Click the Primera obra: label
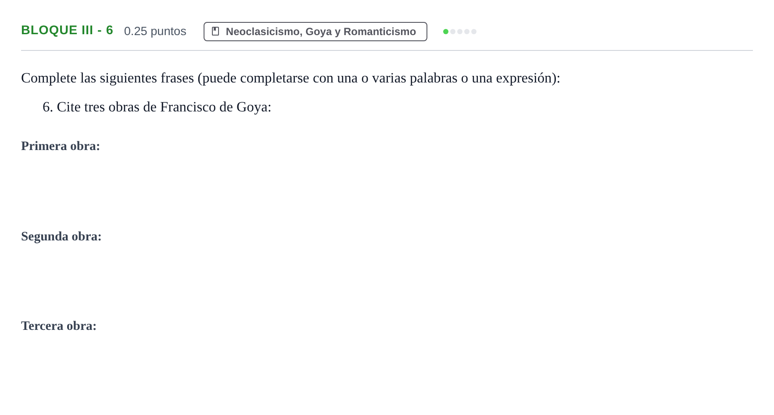Screen dimensions: 774x415 (61, 146)
